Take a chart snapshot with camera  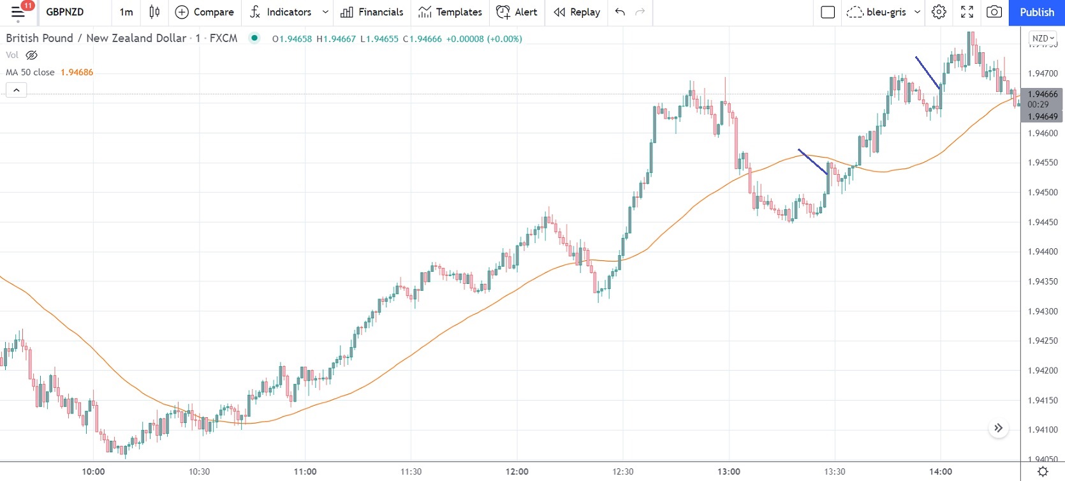coord(994,11)
